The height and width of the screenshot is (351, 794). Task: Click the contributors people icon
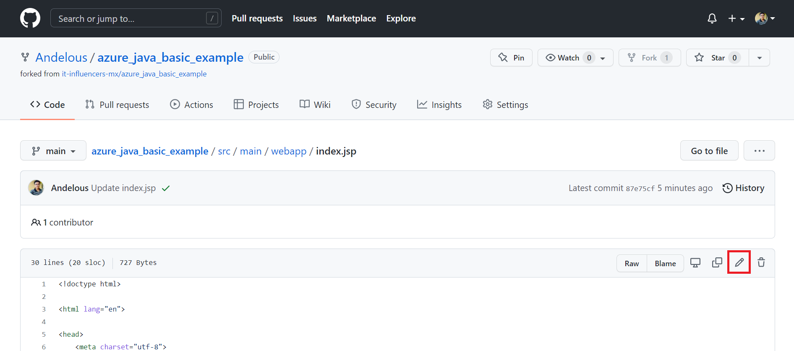click(36, 223)
